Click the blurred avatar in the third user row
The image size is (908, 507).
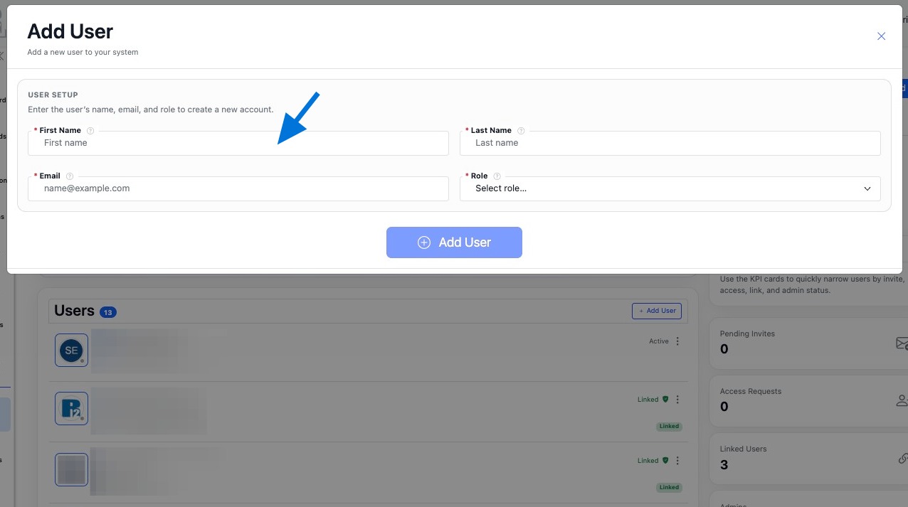[71, 470]
